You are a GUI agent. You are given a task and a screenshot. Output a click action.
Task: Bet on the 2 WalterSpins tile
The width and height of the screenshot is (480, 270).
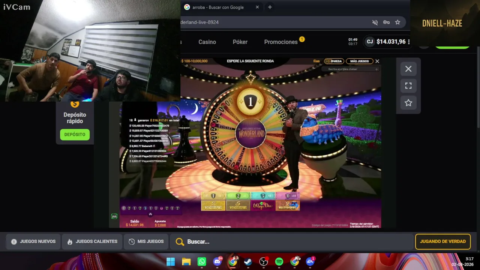pyautogui.click(x=288, y=205)
